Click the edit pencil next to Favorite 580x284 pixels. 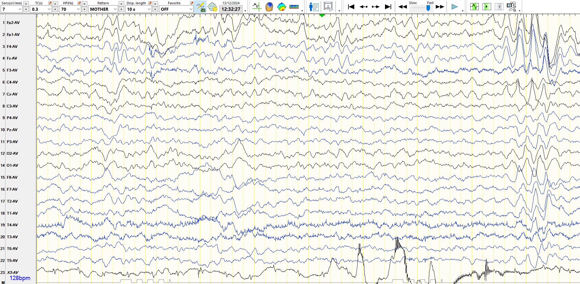click(192, 3)
